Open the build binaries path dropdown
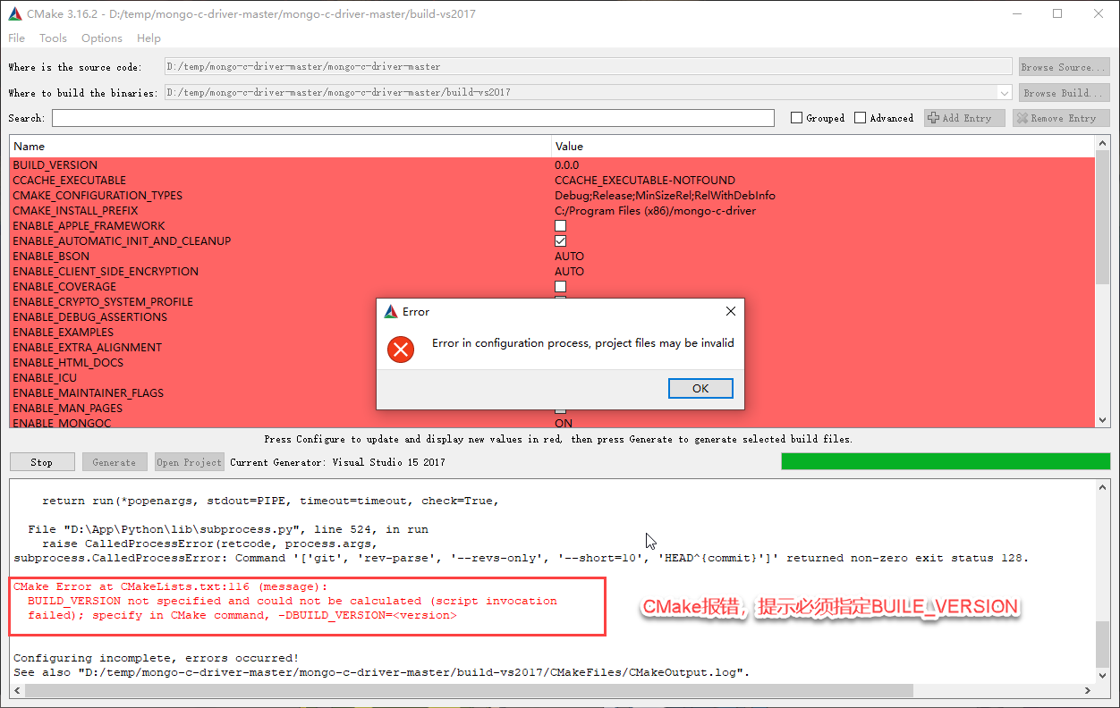This screenshot has height=708, width=1120. 1004,93
